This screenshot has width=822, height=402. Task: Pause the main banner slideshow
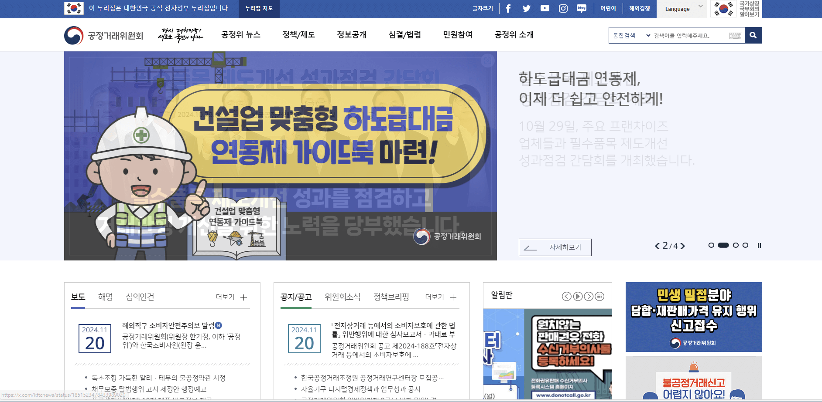759,246
